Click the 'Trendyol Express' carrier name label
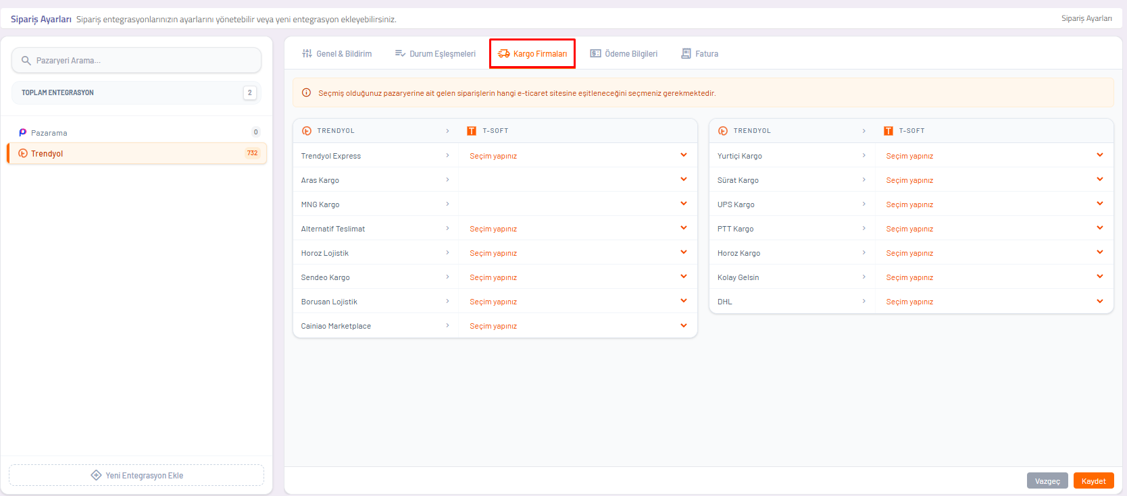The height and width of the screenshot is (496, 1127). [331, 156]
